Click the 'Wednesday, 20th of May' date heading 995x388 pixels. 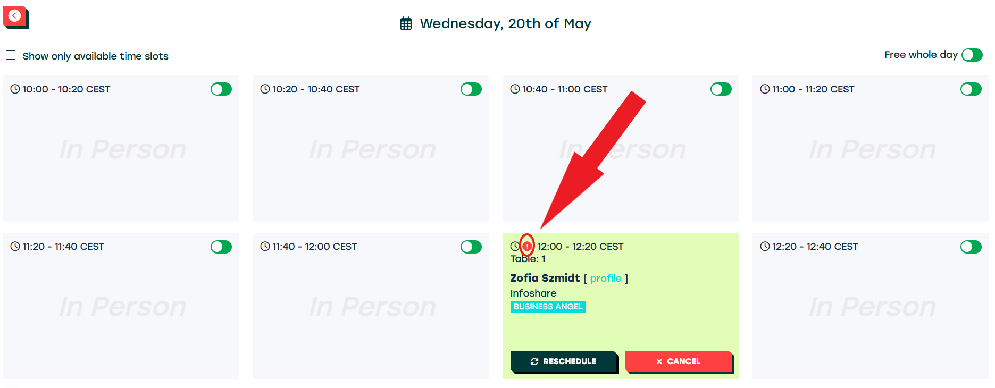(x=505, y=24)
